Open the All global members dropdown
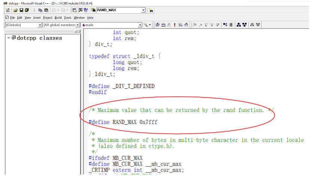The height and width of the screenshot is (176, 312). [78, 25]
